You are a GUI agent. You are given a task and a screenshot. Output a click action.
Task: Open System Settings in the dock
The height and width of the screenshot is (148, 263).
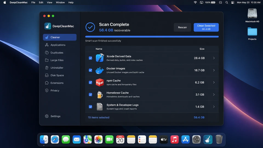tap(196, 139)
